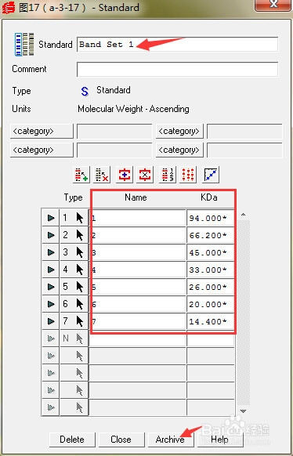Click the first row right <category> button
This screenshot has width=293, height=456.
coord(179,131)
